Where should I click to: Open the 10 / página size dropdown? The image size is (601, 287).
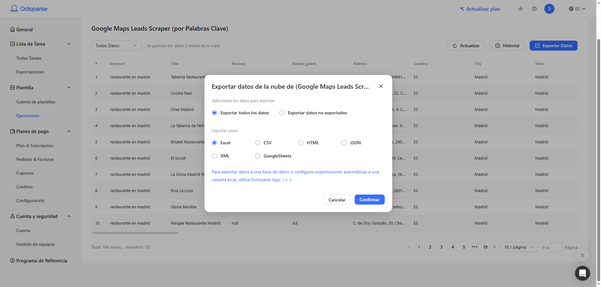[518, 247]
